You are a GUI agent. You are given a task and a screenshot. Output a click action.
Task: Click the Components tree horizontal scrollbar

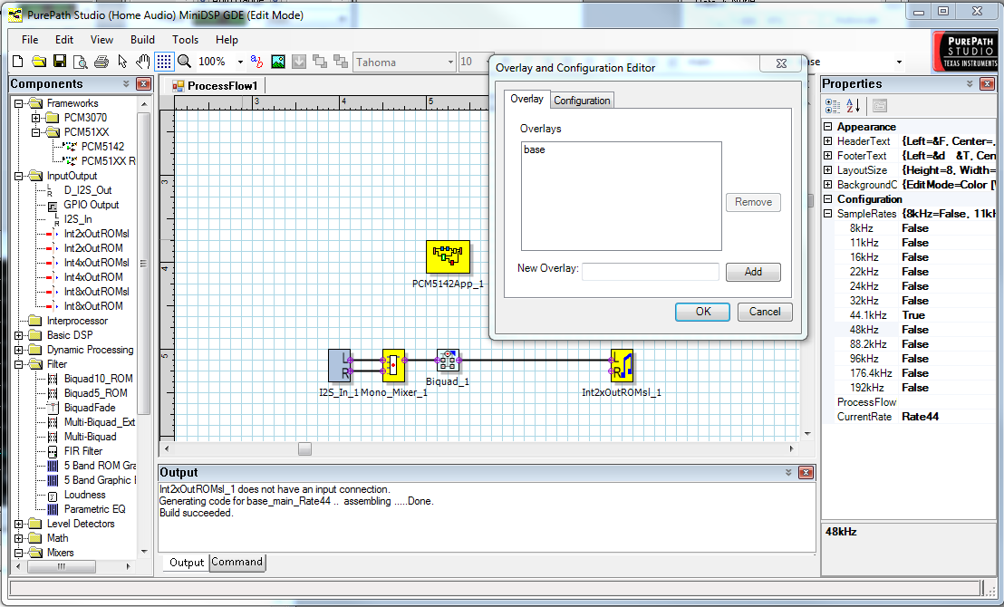(x=62, y=566)
